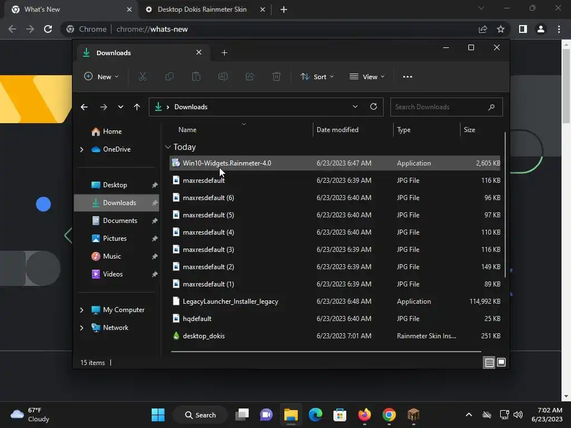Open Windows Start menu

[x=158, y=415]
